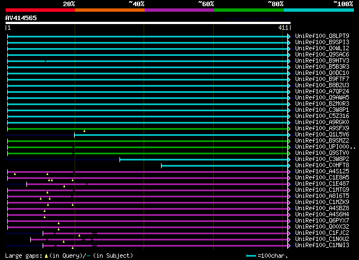Click the cyan bar of the Q1L5V6 row
This screenshot has width=359, height=260.
(181, 135)
